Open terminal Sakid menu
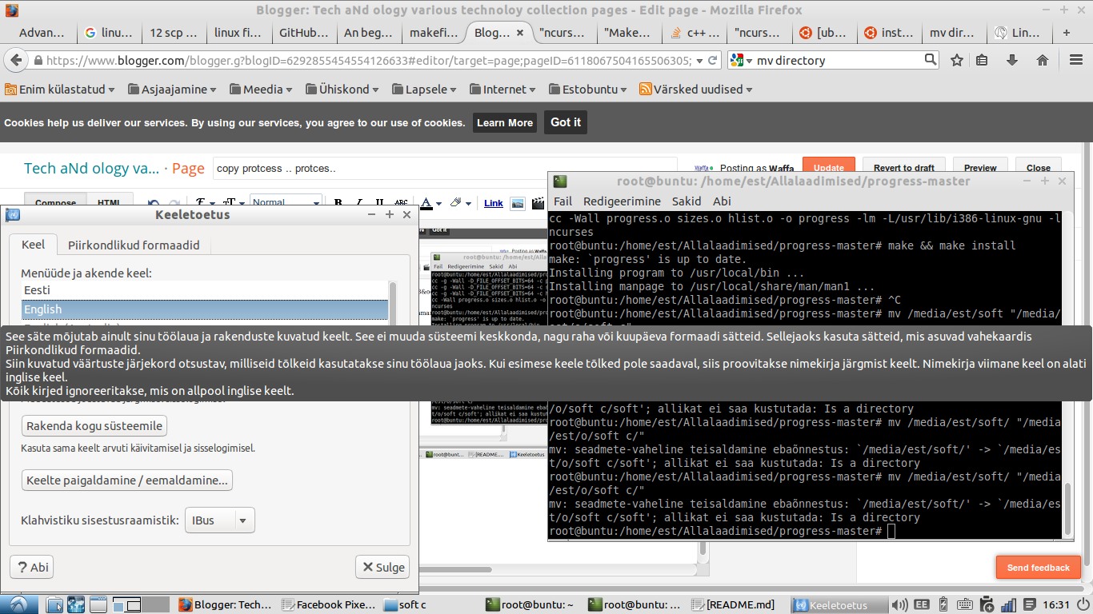Viewport: 1093px width, 614px height. pos(686,201)
